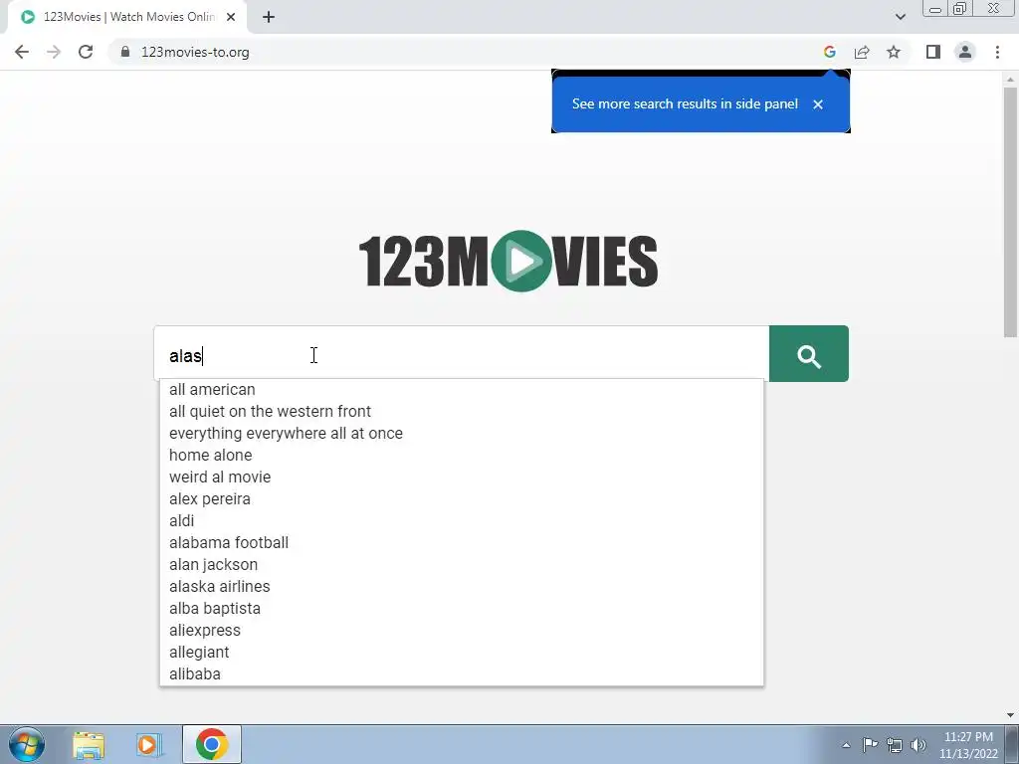The height and width of the screenshot is (764, 1019).
Task: Show hidden tray icons arrow
Action: (846, 745)
